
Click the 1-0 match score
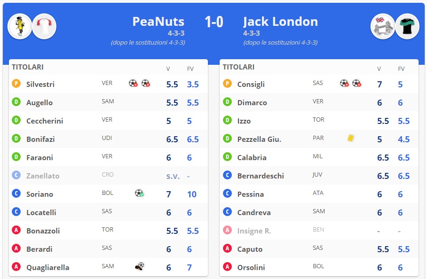pyautogui.click(x=214, y=22)
